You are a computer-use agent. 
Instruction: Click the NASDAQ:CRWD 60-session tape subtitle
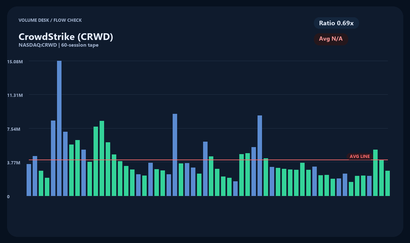(59, 45)
